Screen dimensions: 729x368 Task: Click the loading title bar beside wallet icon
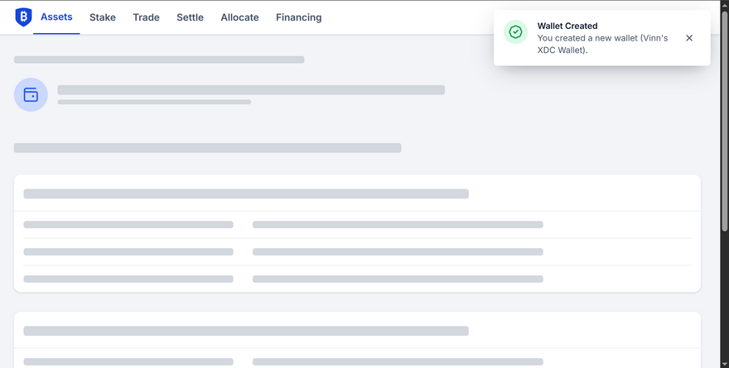tap(251, 89)
